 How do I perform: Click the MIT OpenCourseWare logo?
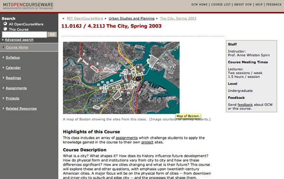28,6
